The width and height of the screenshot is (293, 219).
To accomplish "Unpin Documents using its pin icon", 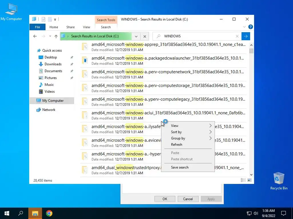I will click(x=72, y=71).
